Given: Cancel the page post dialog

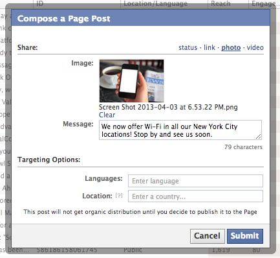Looking at the screenshot, I should [x=208, y=236].
